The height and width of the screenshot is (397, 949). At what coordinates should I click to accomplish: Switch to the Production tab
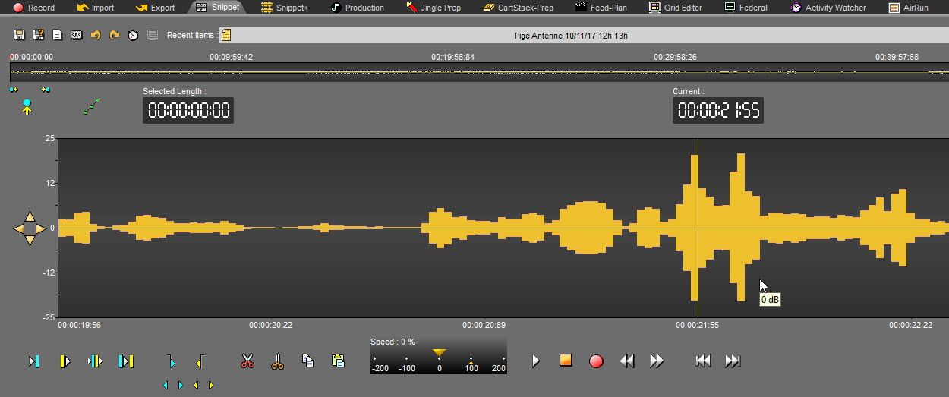pos(357,8)
